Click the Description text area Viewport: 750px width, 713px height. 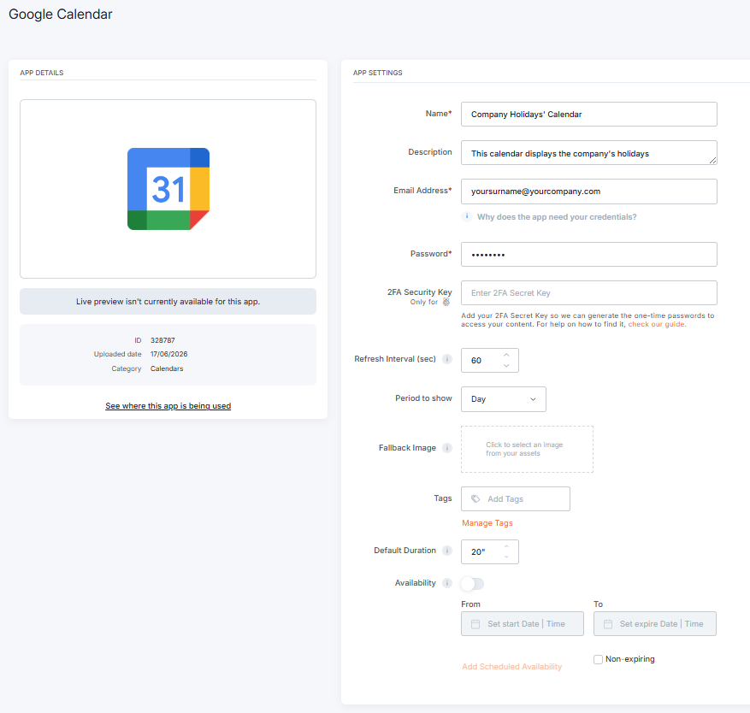pos(589,153)
